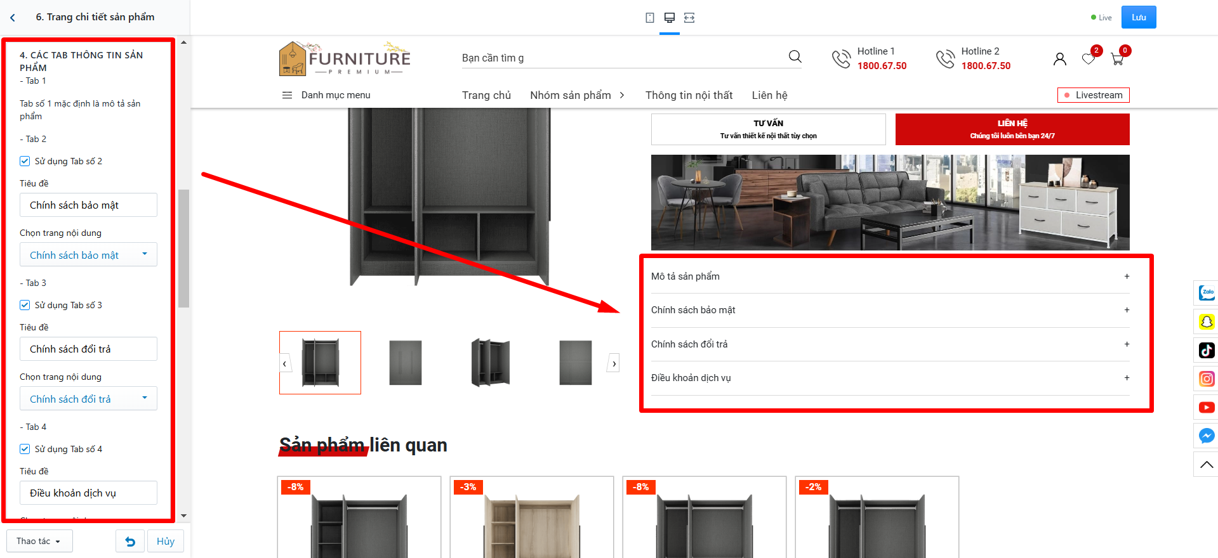Open related product with -3% badge
Screen dimensions: 1218x558
click(532, 517)
